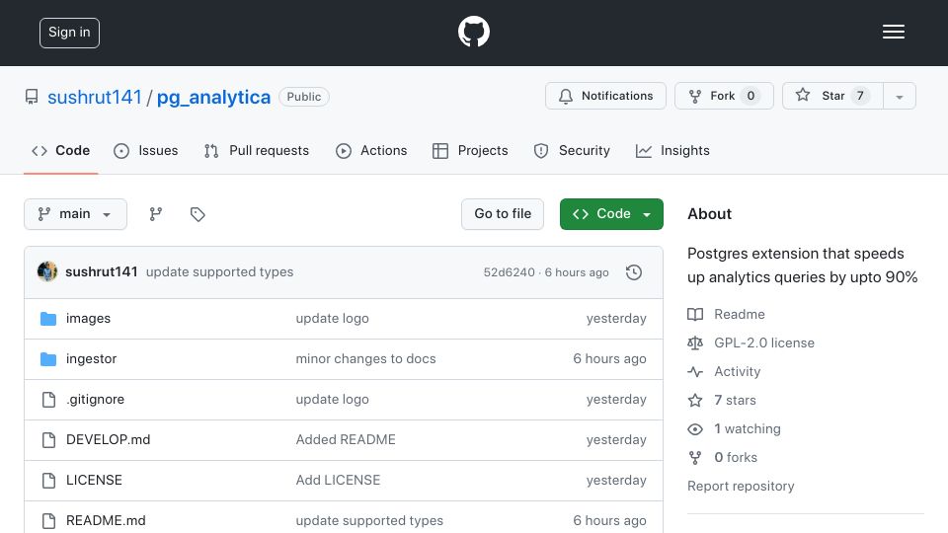Expand the Star lists dropdown arrow
948x533 pixels.
pos(899,96)
